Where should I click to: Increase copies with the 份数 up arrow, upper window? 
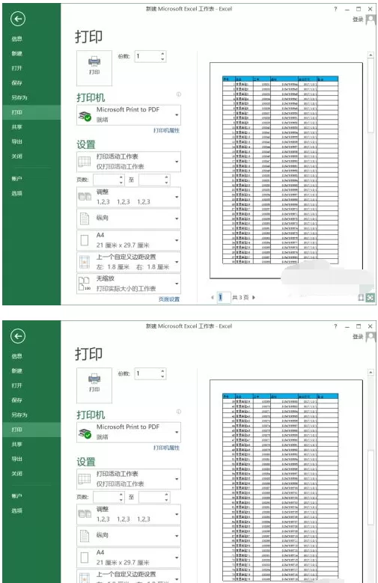click(x=162, y=54)
